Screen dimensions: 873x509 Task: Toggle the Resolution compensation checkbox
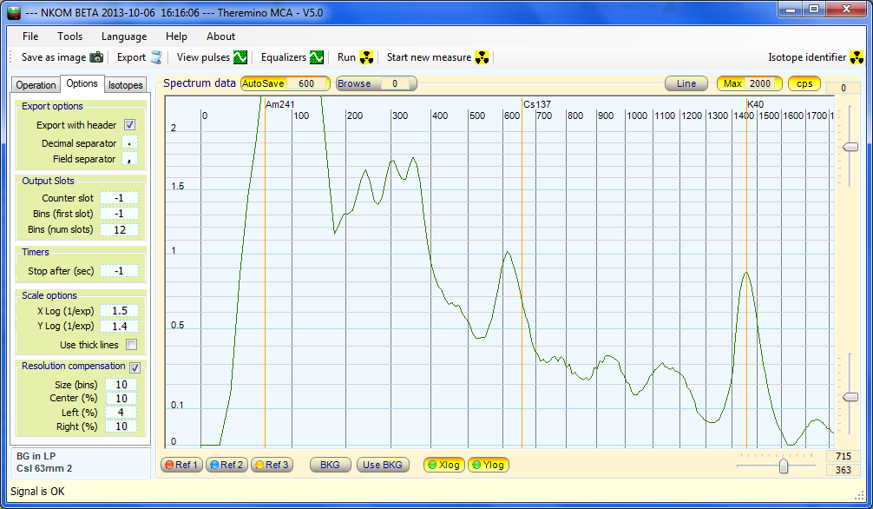(135, 367)
